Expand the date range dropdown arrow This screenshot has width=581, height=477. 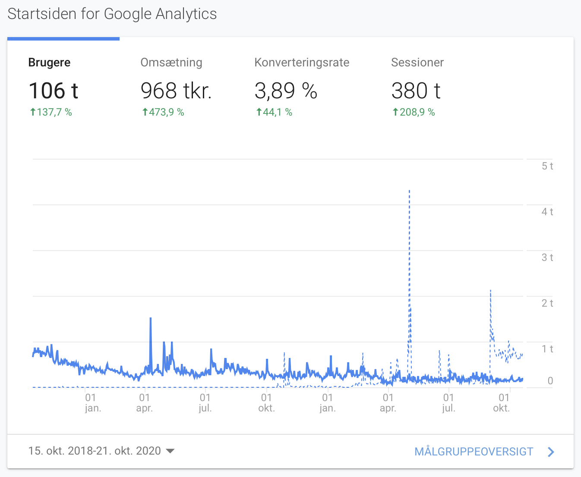click(x=170, y=451)
